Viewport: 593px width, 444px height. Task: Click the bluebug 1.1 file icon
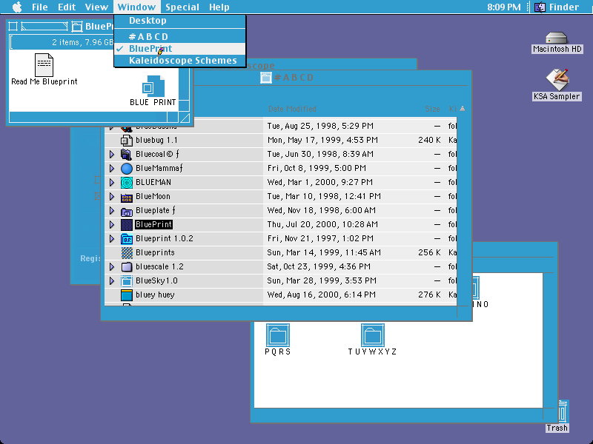126,140
